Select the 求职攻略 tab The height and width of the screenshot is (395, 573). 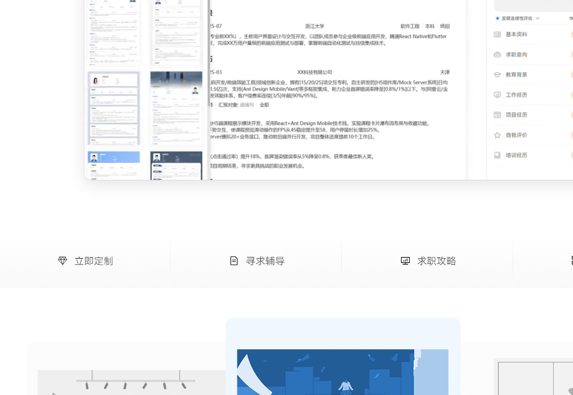[427, 261]
